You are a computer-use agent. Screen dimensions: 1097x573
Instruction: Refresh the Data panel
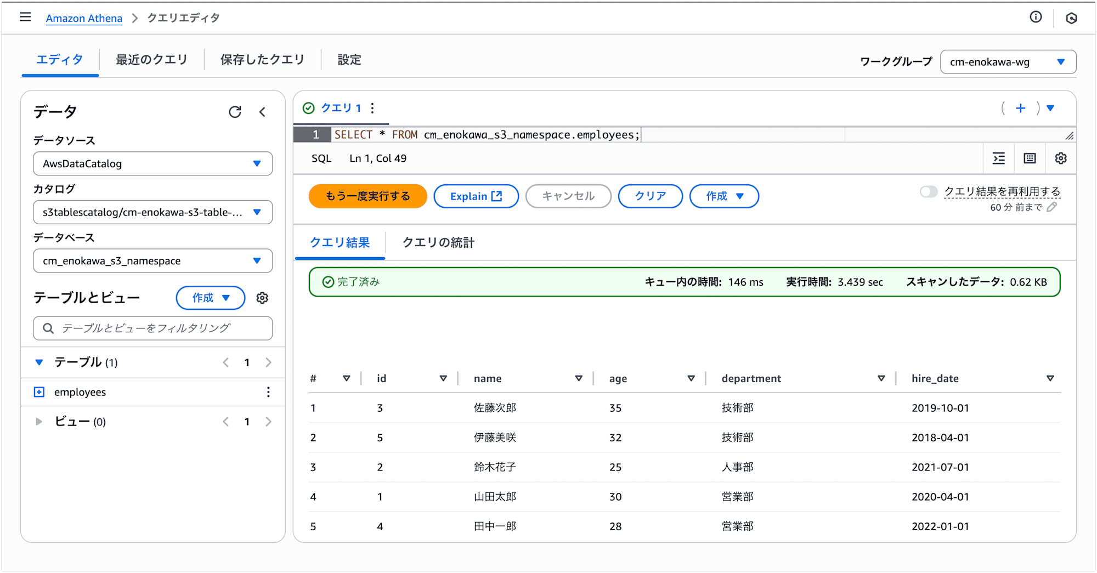pos(235,112)
